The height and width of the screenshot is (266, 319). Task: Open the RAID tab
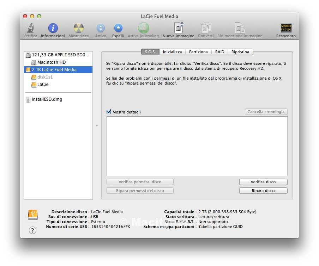(x=220, y=52)
